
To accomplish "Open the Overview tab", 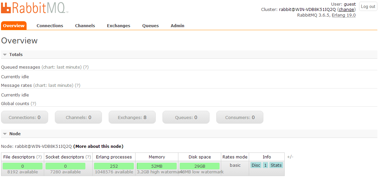I will point(14,26).
